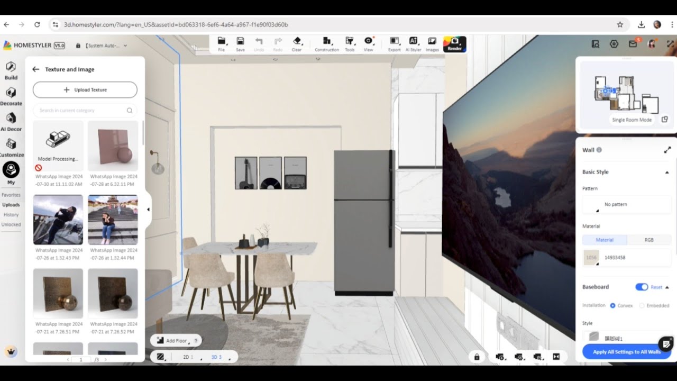Select the History tab
This screenshot has height=381, width=677.
click(11, 215)
